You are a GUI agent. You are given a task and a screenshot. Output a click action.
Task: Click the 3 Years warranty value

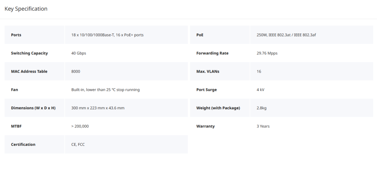click(263, 126)
